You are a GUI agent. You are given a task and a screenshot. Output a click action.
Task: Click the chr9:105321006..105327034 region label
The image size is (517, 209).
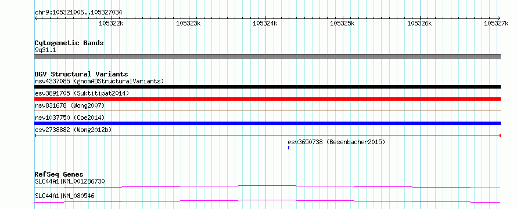[78, 13]
